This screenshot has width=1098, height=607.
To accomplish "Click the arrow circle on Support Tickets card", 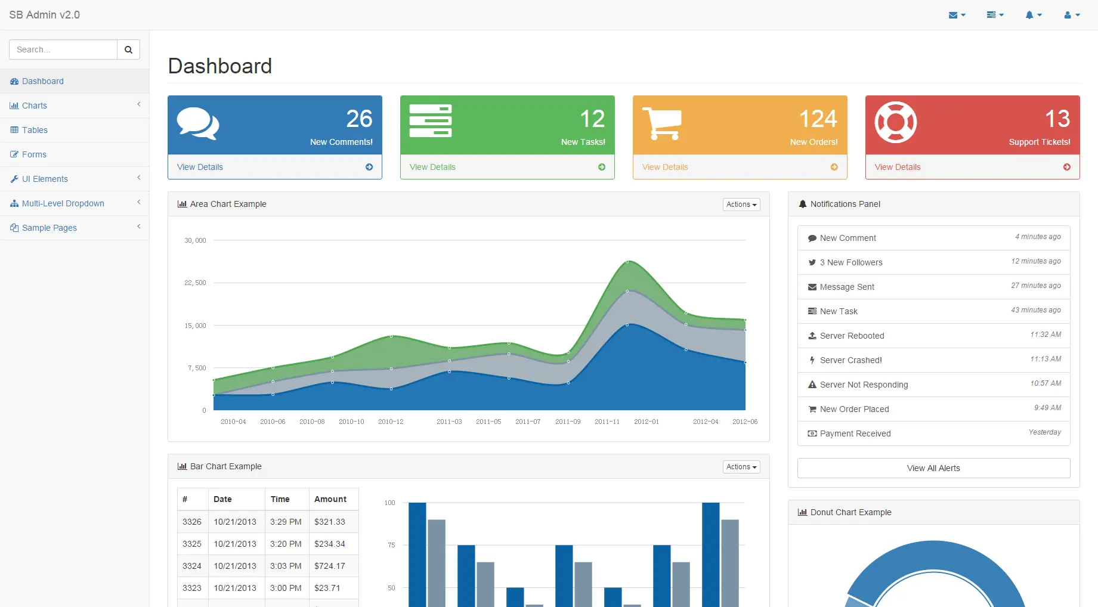I will (1067, 167).
